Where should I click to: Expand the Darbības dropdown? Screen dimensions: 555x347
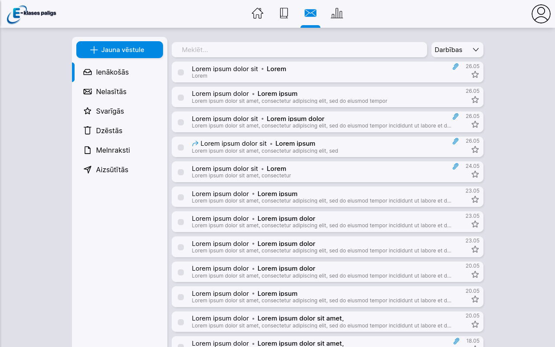point(457,50)
